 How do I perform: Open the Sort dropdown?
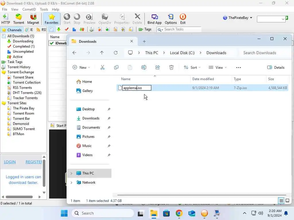pyautogui.click(x=192, y=68)
